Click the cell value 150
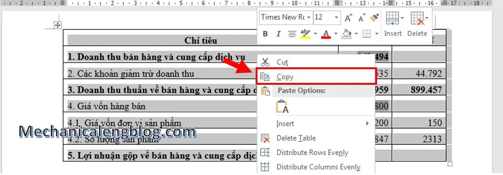 point(435,123)
